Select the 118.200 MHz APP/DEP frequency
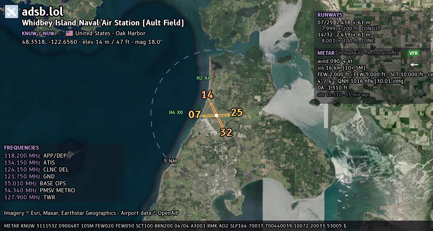 pyautogui.click(x=35, y=156)
